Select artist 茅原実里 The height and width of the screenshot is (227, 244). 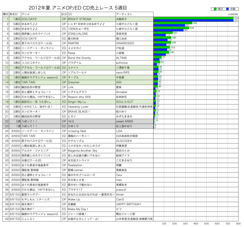pos(135,34)
